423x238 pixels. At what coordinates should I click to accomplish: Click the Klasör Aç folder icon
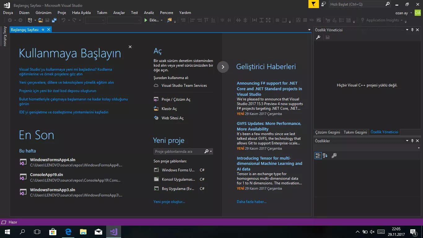coord(156,109)
